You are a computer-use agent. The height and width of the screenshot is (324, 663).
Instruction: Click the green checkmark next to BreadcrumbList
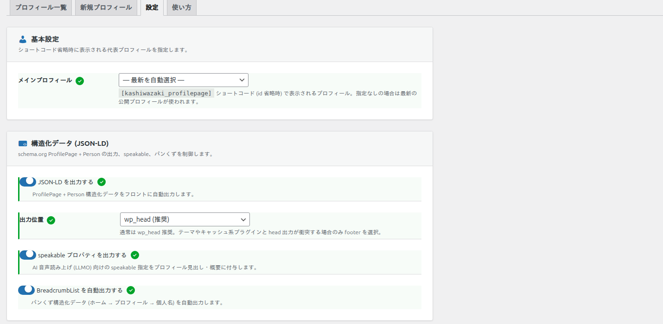click(131, 290)
